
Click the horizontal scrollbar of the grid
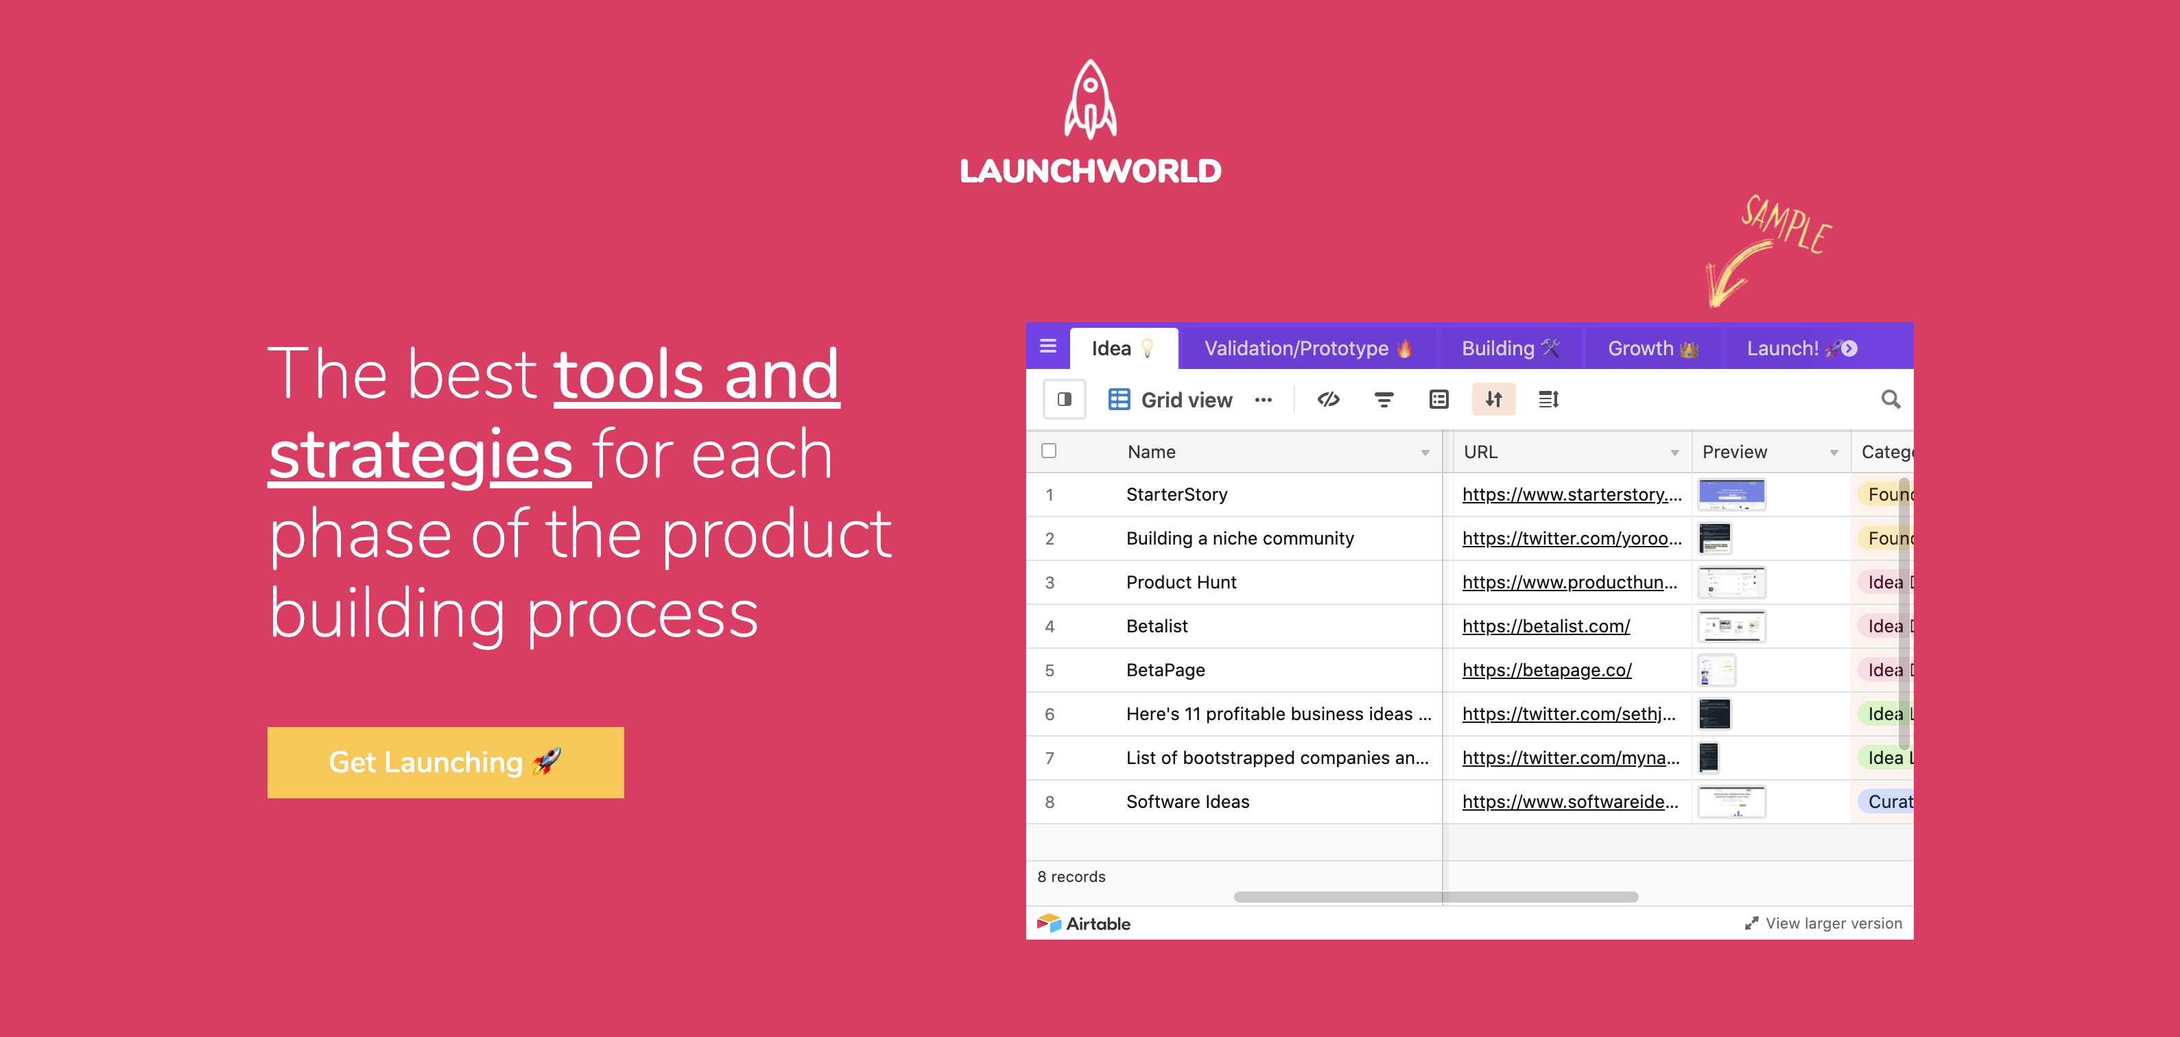click(x=1435, y=896)
